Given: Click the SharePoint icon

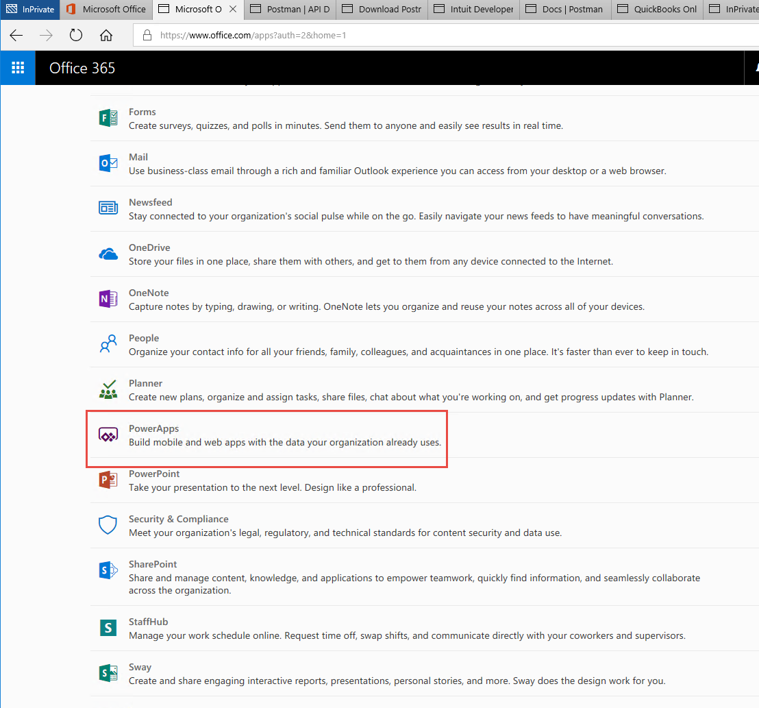Looking at the screenshot, I should click(108, 570).
